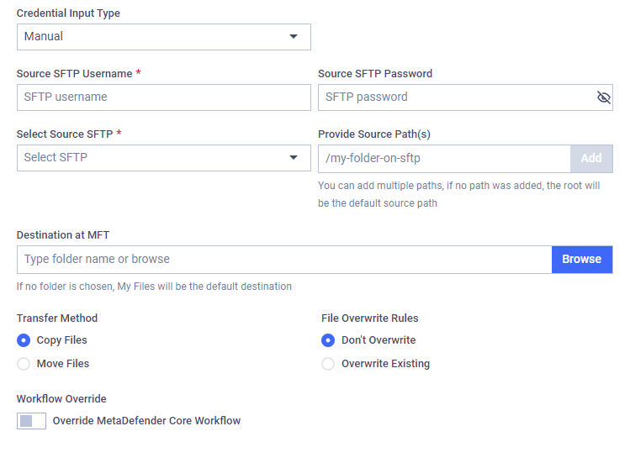Click the Overwrite Existing label text
Image resolution: width=630 pixels, height=463 pixels.
[386, 363]
